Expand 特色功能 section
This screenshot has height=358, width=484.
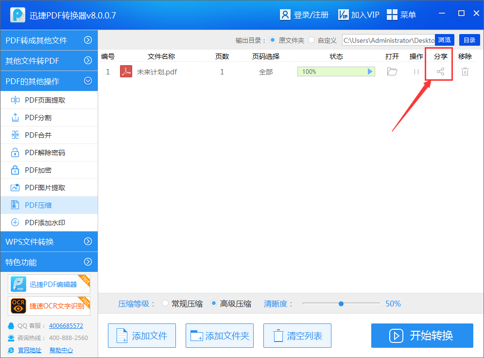point(49,262)
